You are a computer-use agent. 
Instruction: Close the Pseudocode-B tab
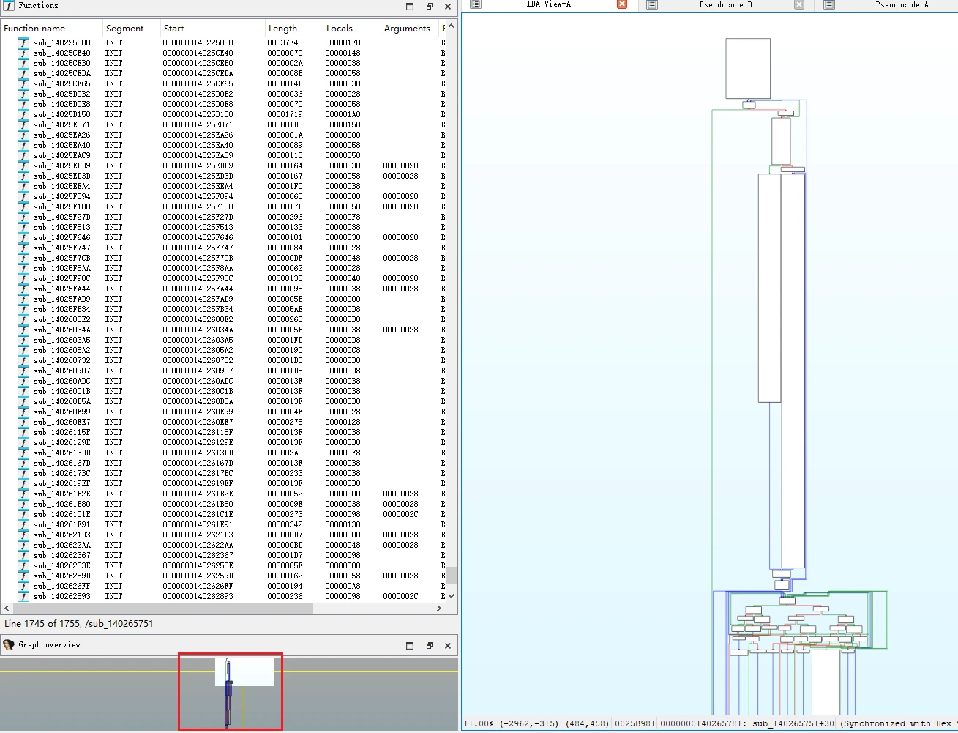click(799, 4)
